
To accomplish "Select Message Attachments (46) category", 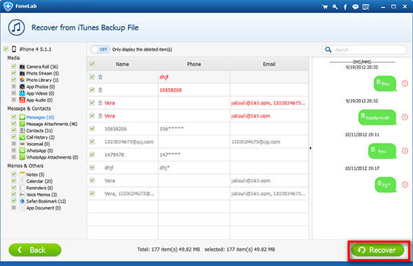I will tap(52, 124).
